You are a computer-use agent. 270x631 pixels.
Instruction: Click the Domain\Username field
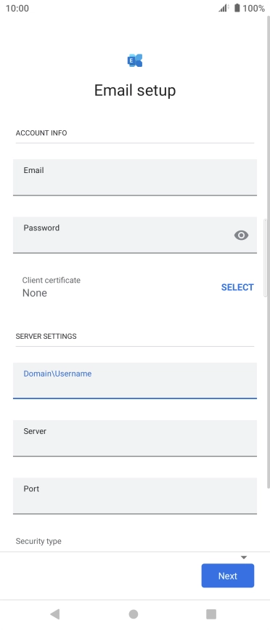135,381
